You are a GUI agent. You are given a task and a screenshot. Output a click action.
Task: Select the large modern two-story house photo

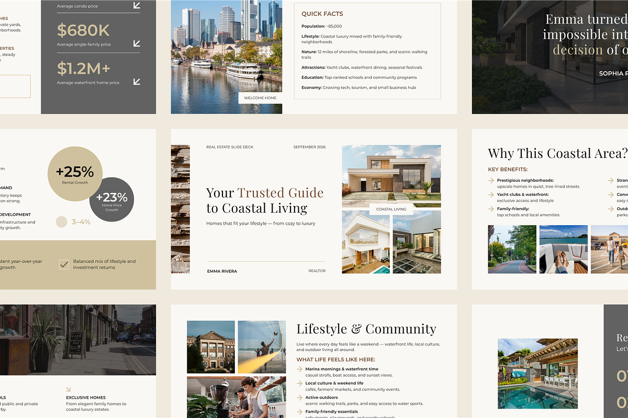[391, 176]
